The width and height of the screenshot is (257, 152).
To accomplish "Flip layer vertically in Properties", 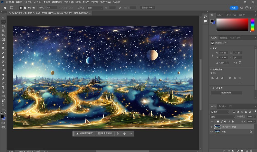I will [240, 63].
